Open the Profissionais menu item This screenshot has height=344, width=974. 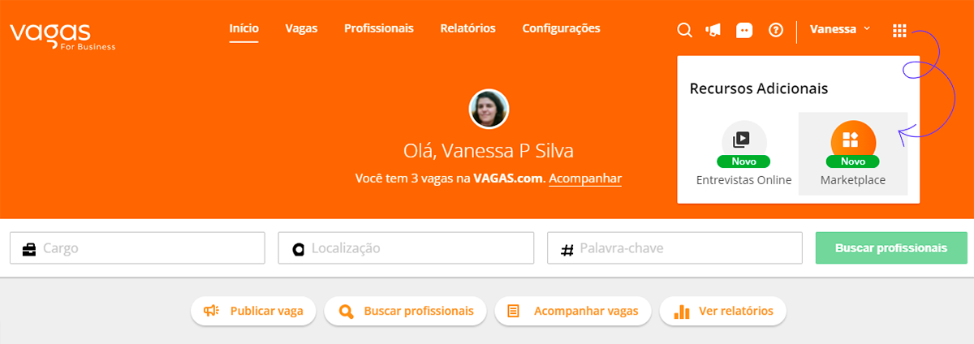(x=379, y=28)
